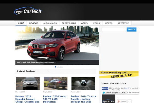Go to the Advertise page
This screenshot has height=103, width=154.
tap(123, 23)
